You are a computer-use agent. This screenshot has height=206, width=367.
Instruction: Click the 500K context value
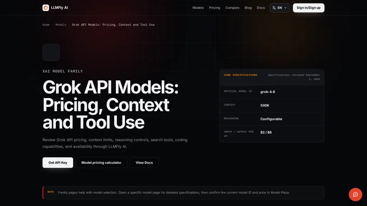[x=265, y=106]
